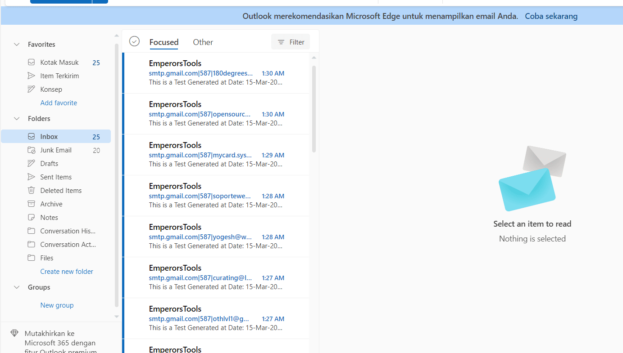The height and width of the screenshot is (353, 623).
Task: Toggle the select-all messages circle checkbox
Action: click(134, 41)
